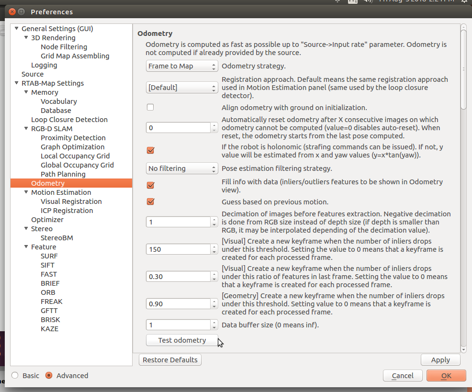Select Visual Registration in the settings tree
Viewport: 472px width, 392px height.
tap(71, 202)
